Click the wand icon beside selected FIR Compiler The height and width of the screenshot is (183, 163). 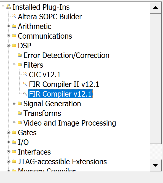coord(25,94)
